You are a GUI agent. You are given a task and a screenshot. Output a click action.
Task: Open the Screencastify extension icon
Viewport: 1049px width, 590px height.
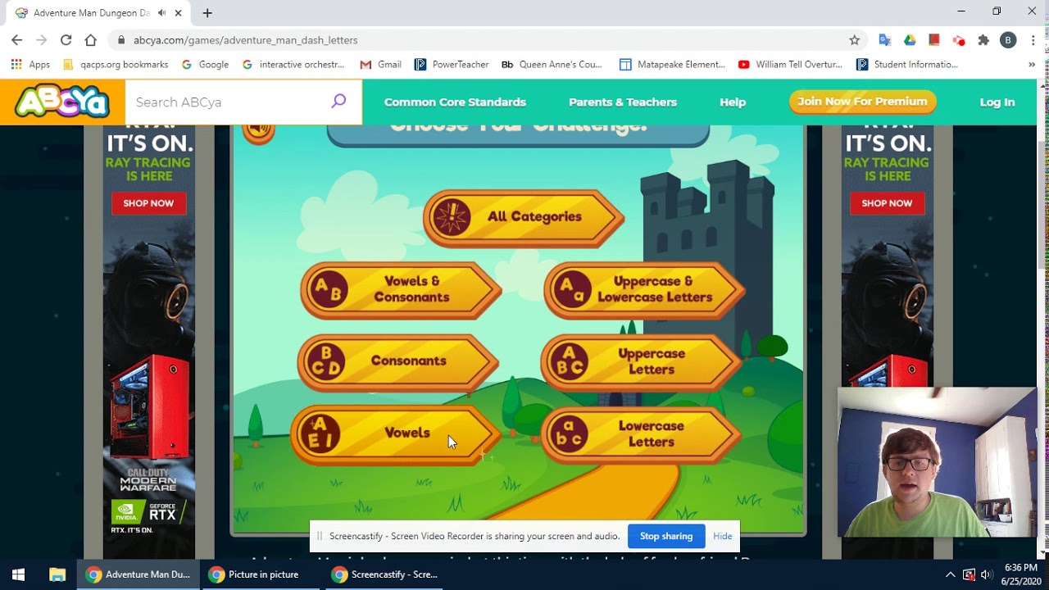click(959, 40)
